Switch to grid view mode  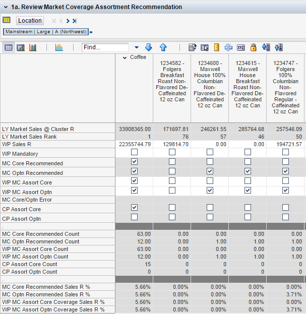coord(9,47)
